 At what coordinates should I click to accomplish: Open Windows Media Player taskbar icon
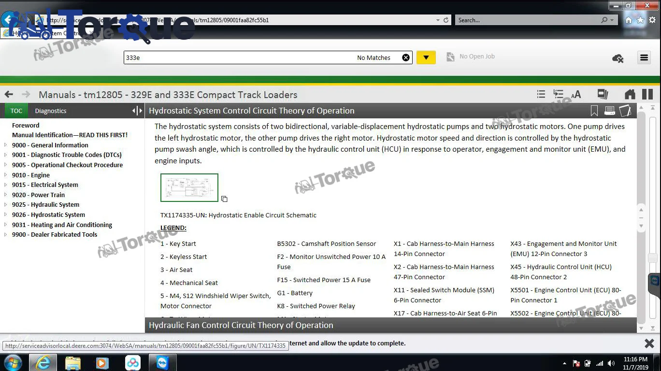click(x=102, y=363)
